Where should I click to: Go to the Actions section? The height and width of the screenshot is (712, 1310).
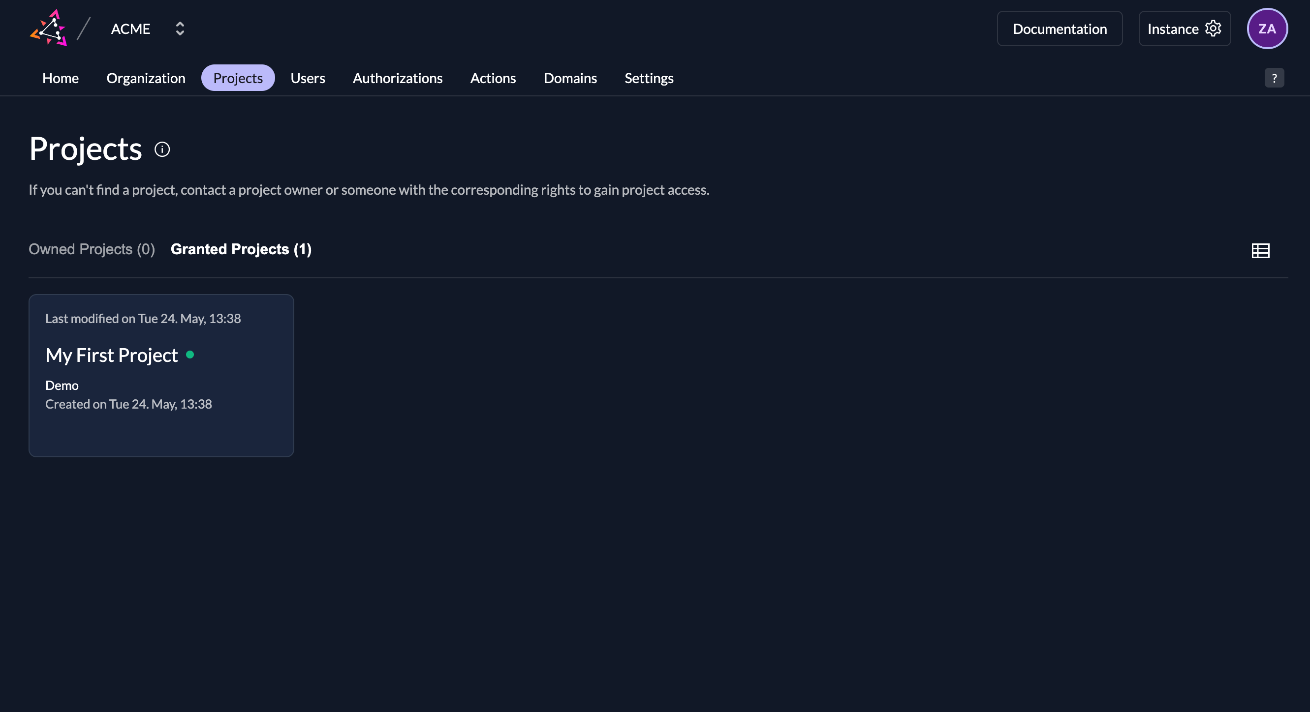(x=493, y=78)
